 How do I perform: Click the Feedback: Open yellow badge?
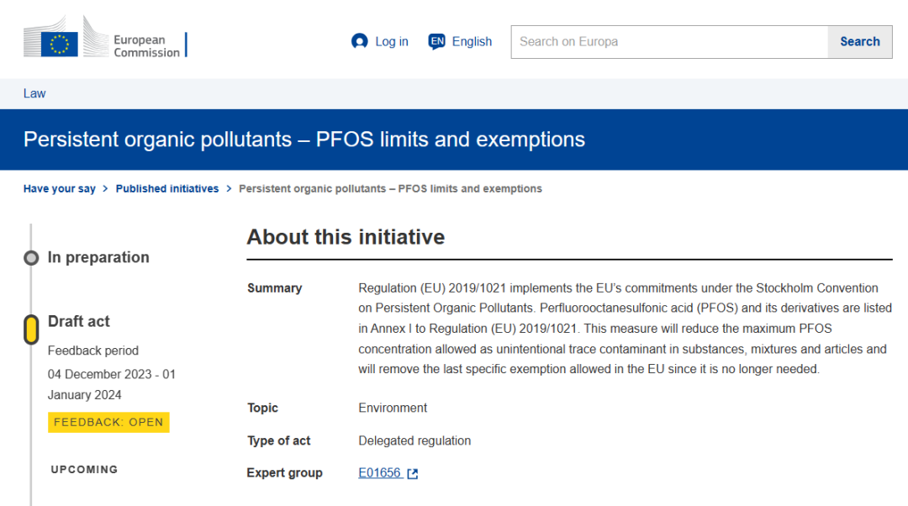pos(108,422)
